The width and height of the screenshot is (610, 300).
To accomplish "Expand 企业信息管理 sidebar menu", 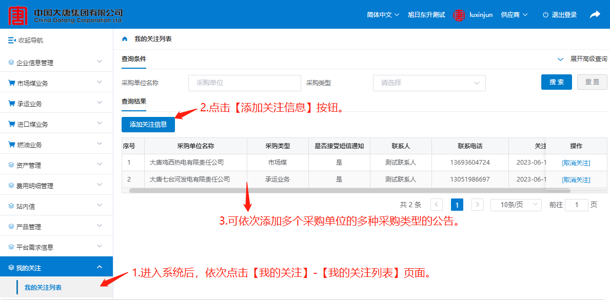I will (56, 63).
